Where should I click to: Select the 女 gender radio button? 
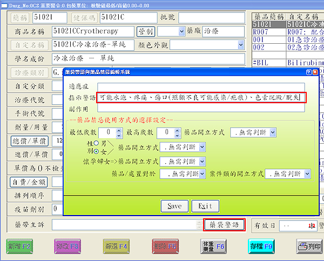tap(97, 151)
